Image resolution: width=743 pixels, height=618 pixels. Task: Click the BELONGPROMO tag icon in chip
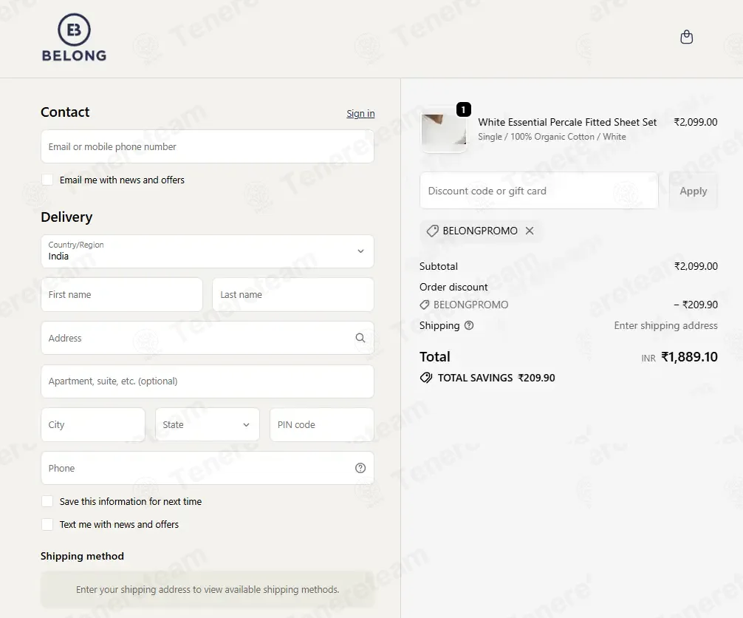pos(432,231)
